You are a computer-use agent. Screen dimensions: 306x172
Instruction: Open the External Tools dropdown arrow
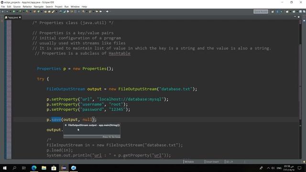31,11
